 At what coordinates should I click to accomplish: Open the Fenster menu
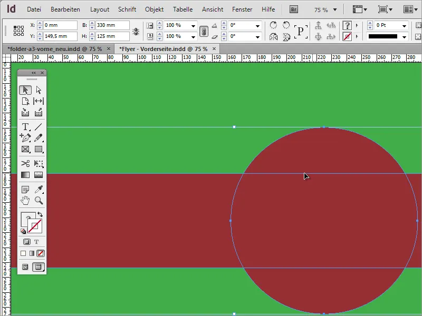242,9
